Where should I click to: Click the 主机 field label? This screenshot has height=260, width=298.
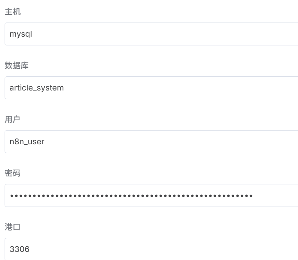pos(13,12)
